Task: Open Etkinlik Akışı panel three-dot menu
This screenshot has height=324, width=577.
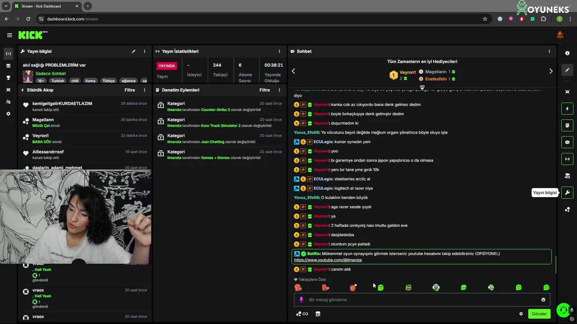Action: pos(144,90)
